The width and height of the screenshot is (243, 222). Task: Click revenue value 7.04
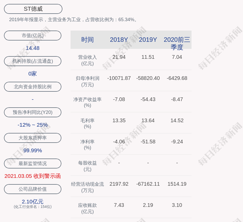[x=177, y=57]
